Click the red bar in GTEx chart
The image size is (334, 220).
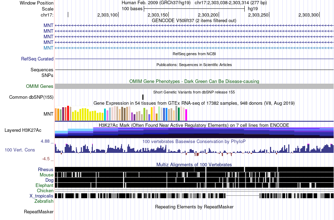coord(68,113)
